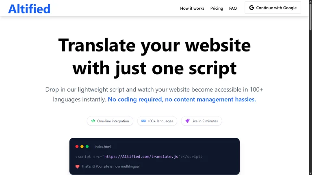Click the green window dot

pos(87,147)
